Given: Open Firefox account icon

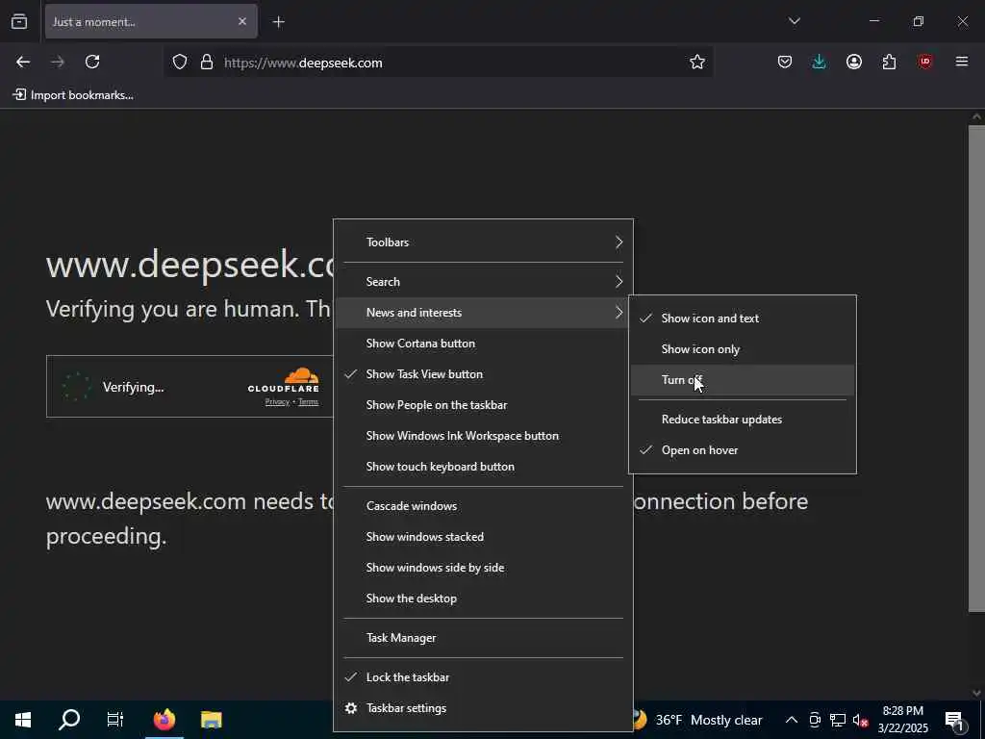Looking at the screenshot, I should pyautogui.click(x=854, y=62).
